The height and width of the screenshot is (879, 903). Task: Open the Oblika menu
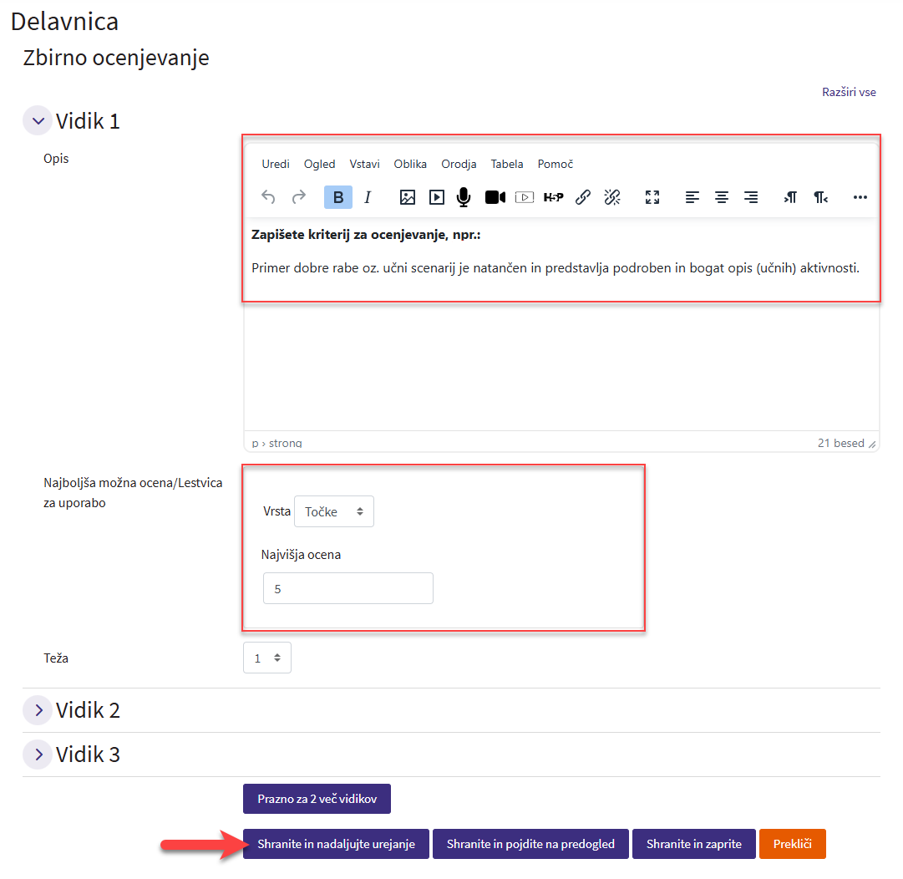tap(410, 164)
